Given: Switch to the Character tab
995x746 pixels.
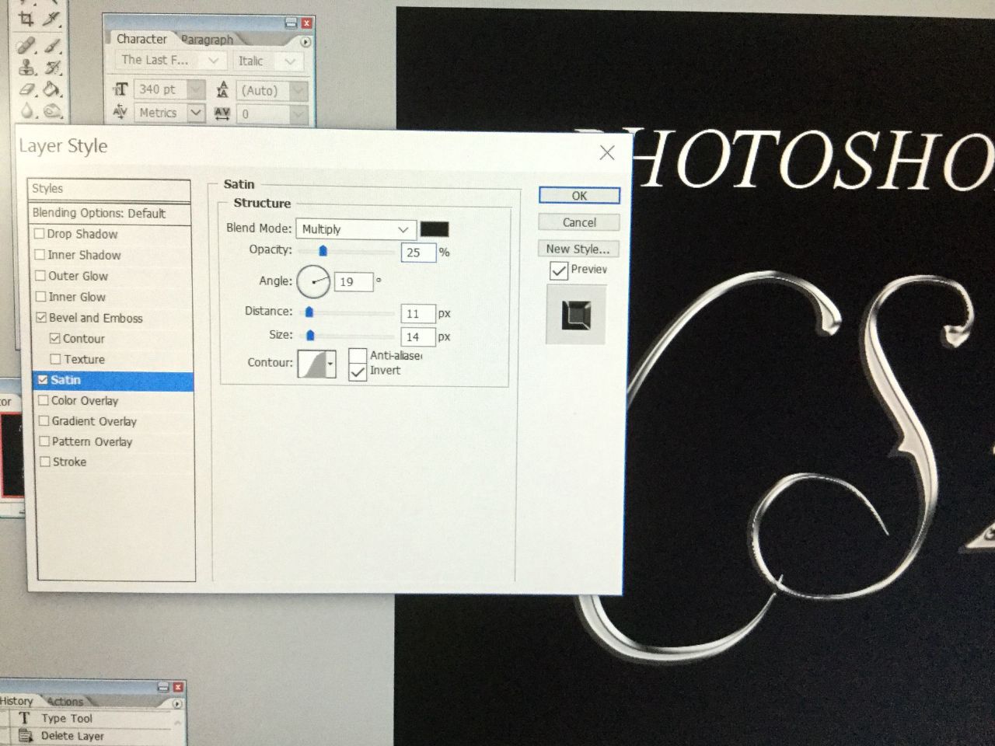Looking at the screenshot, I should pyautogui.click(x=141, y=39).
